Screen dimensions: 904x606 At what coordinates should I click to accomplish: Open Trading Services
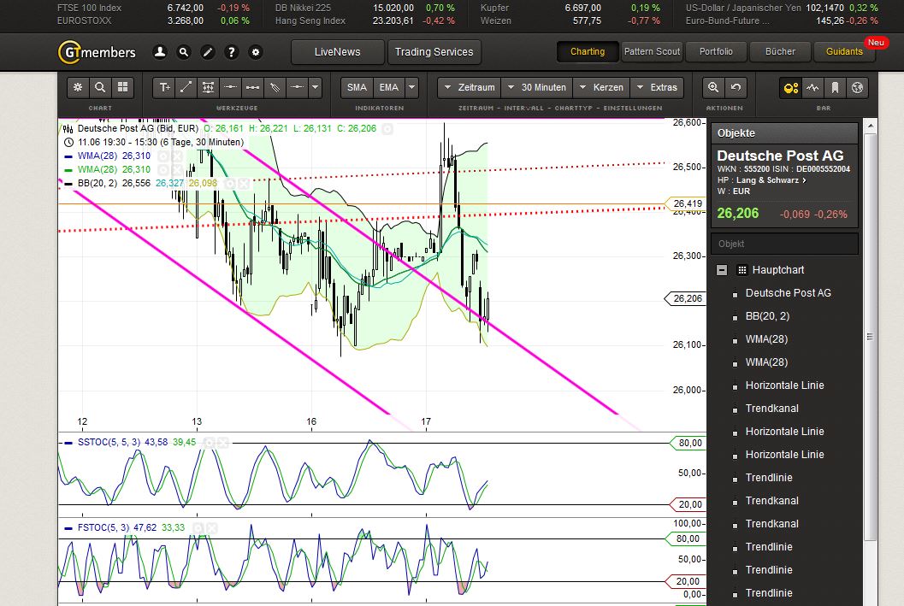click(434, 52)
